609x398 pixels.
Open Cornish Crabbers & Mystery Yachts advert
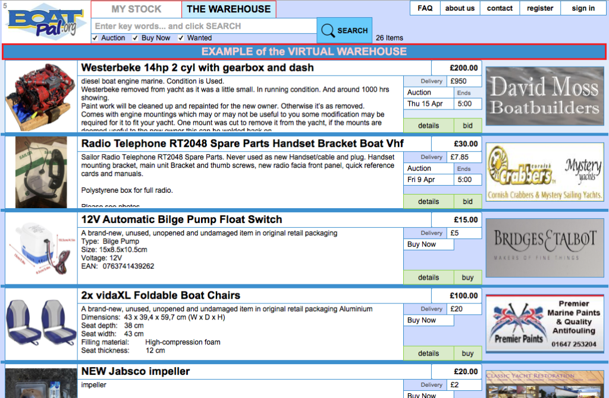545,172
